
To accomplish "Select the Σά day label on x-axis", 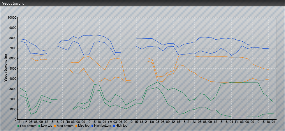I will point(110,121).
